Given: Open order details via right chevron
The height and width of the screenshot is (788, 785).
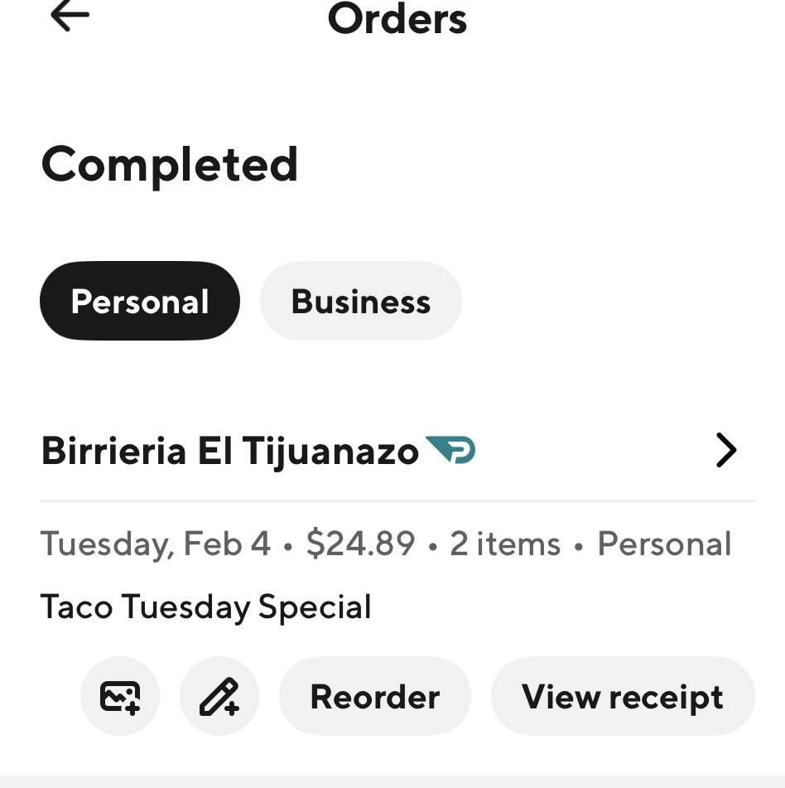Looking at the screenshot, I should [725, 451].
